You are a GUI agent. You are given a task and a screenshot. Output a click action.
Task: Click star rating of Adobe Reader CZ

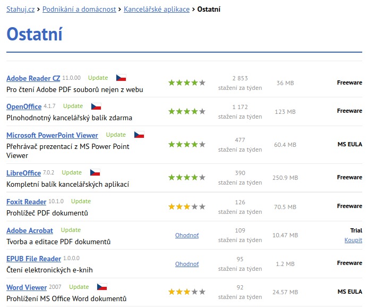(187, 82)
